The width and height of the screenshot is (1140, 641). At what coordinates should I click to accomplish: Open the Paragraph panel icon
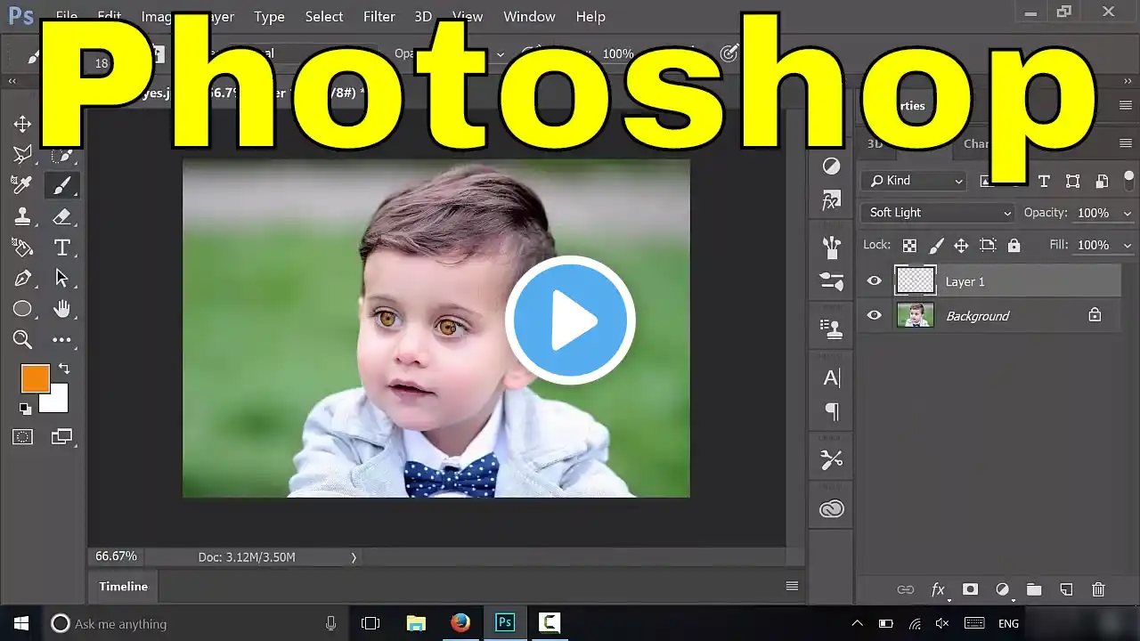831,411
